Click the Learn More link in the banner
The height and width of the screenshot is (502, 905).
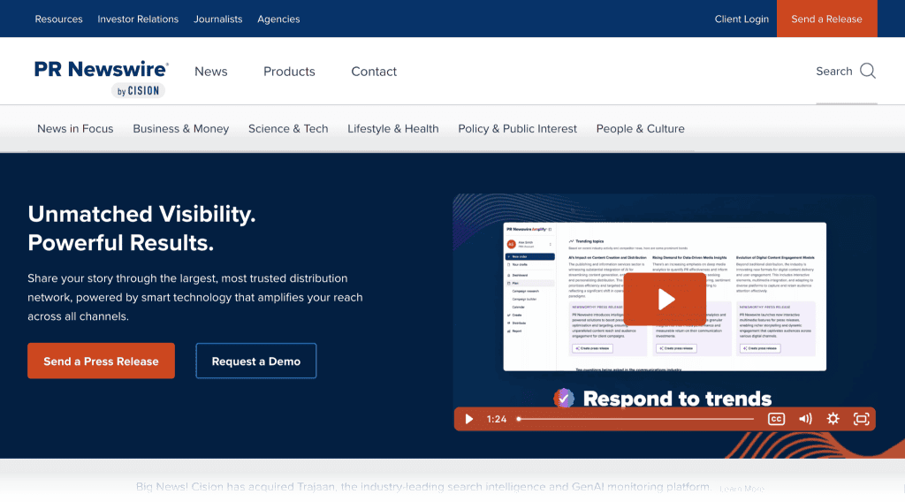coord(741,489)
